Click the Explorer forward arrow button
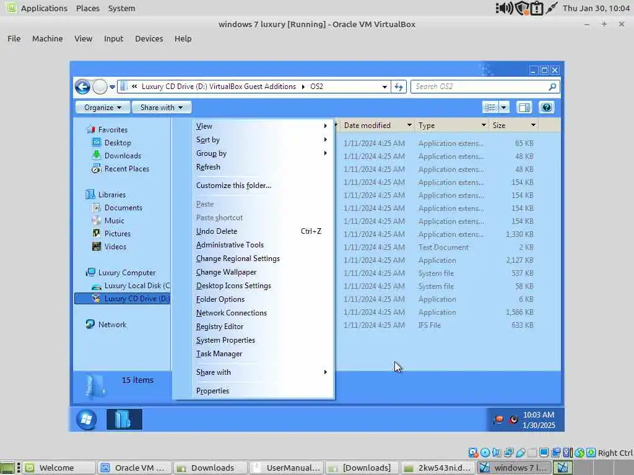634x475 pixels. [100, 87]
